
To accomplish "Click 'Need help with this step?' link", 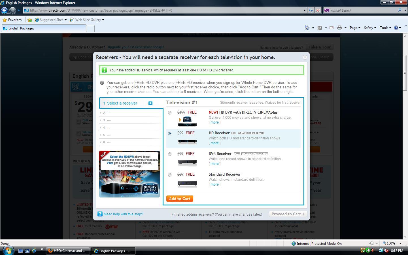I will click(123, 214).
